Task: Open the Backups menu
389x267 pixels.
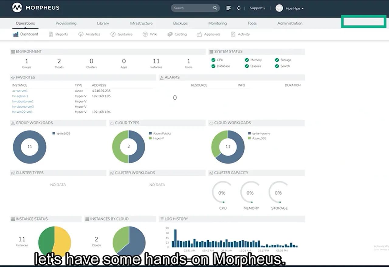Action: [x=181, y=23]
